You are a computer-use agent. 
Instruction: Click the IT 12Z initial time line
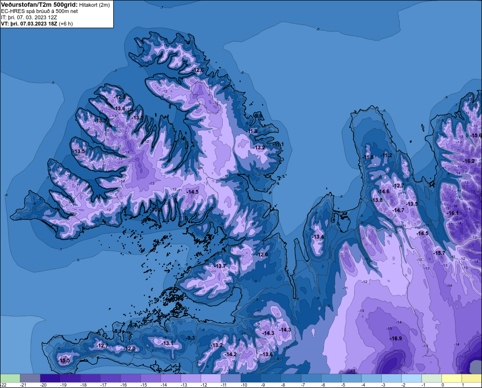click(29, 17)
